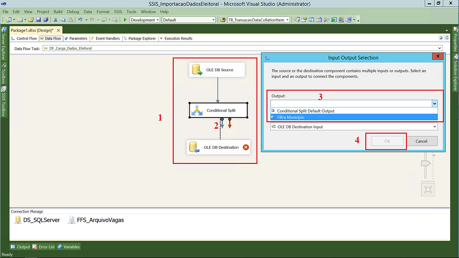The image size is (459, 258).
Task: Click the designer zoom slider handle
Action: click(426, 163)
